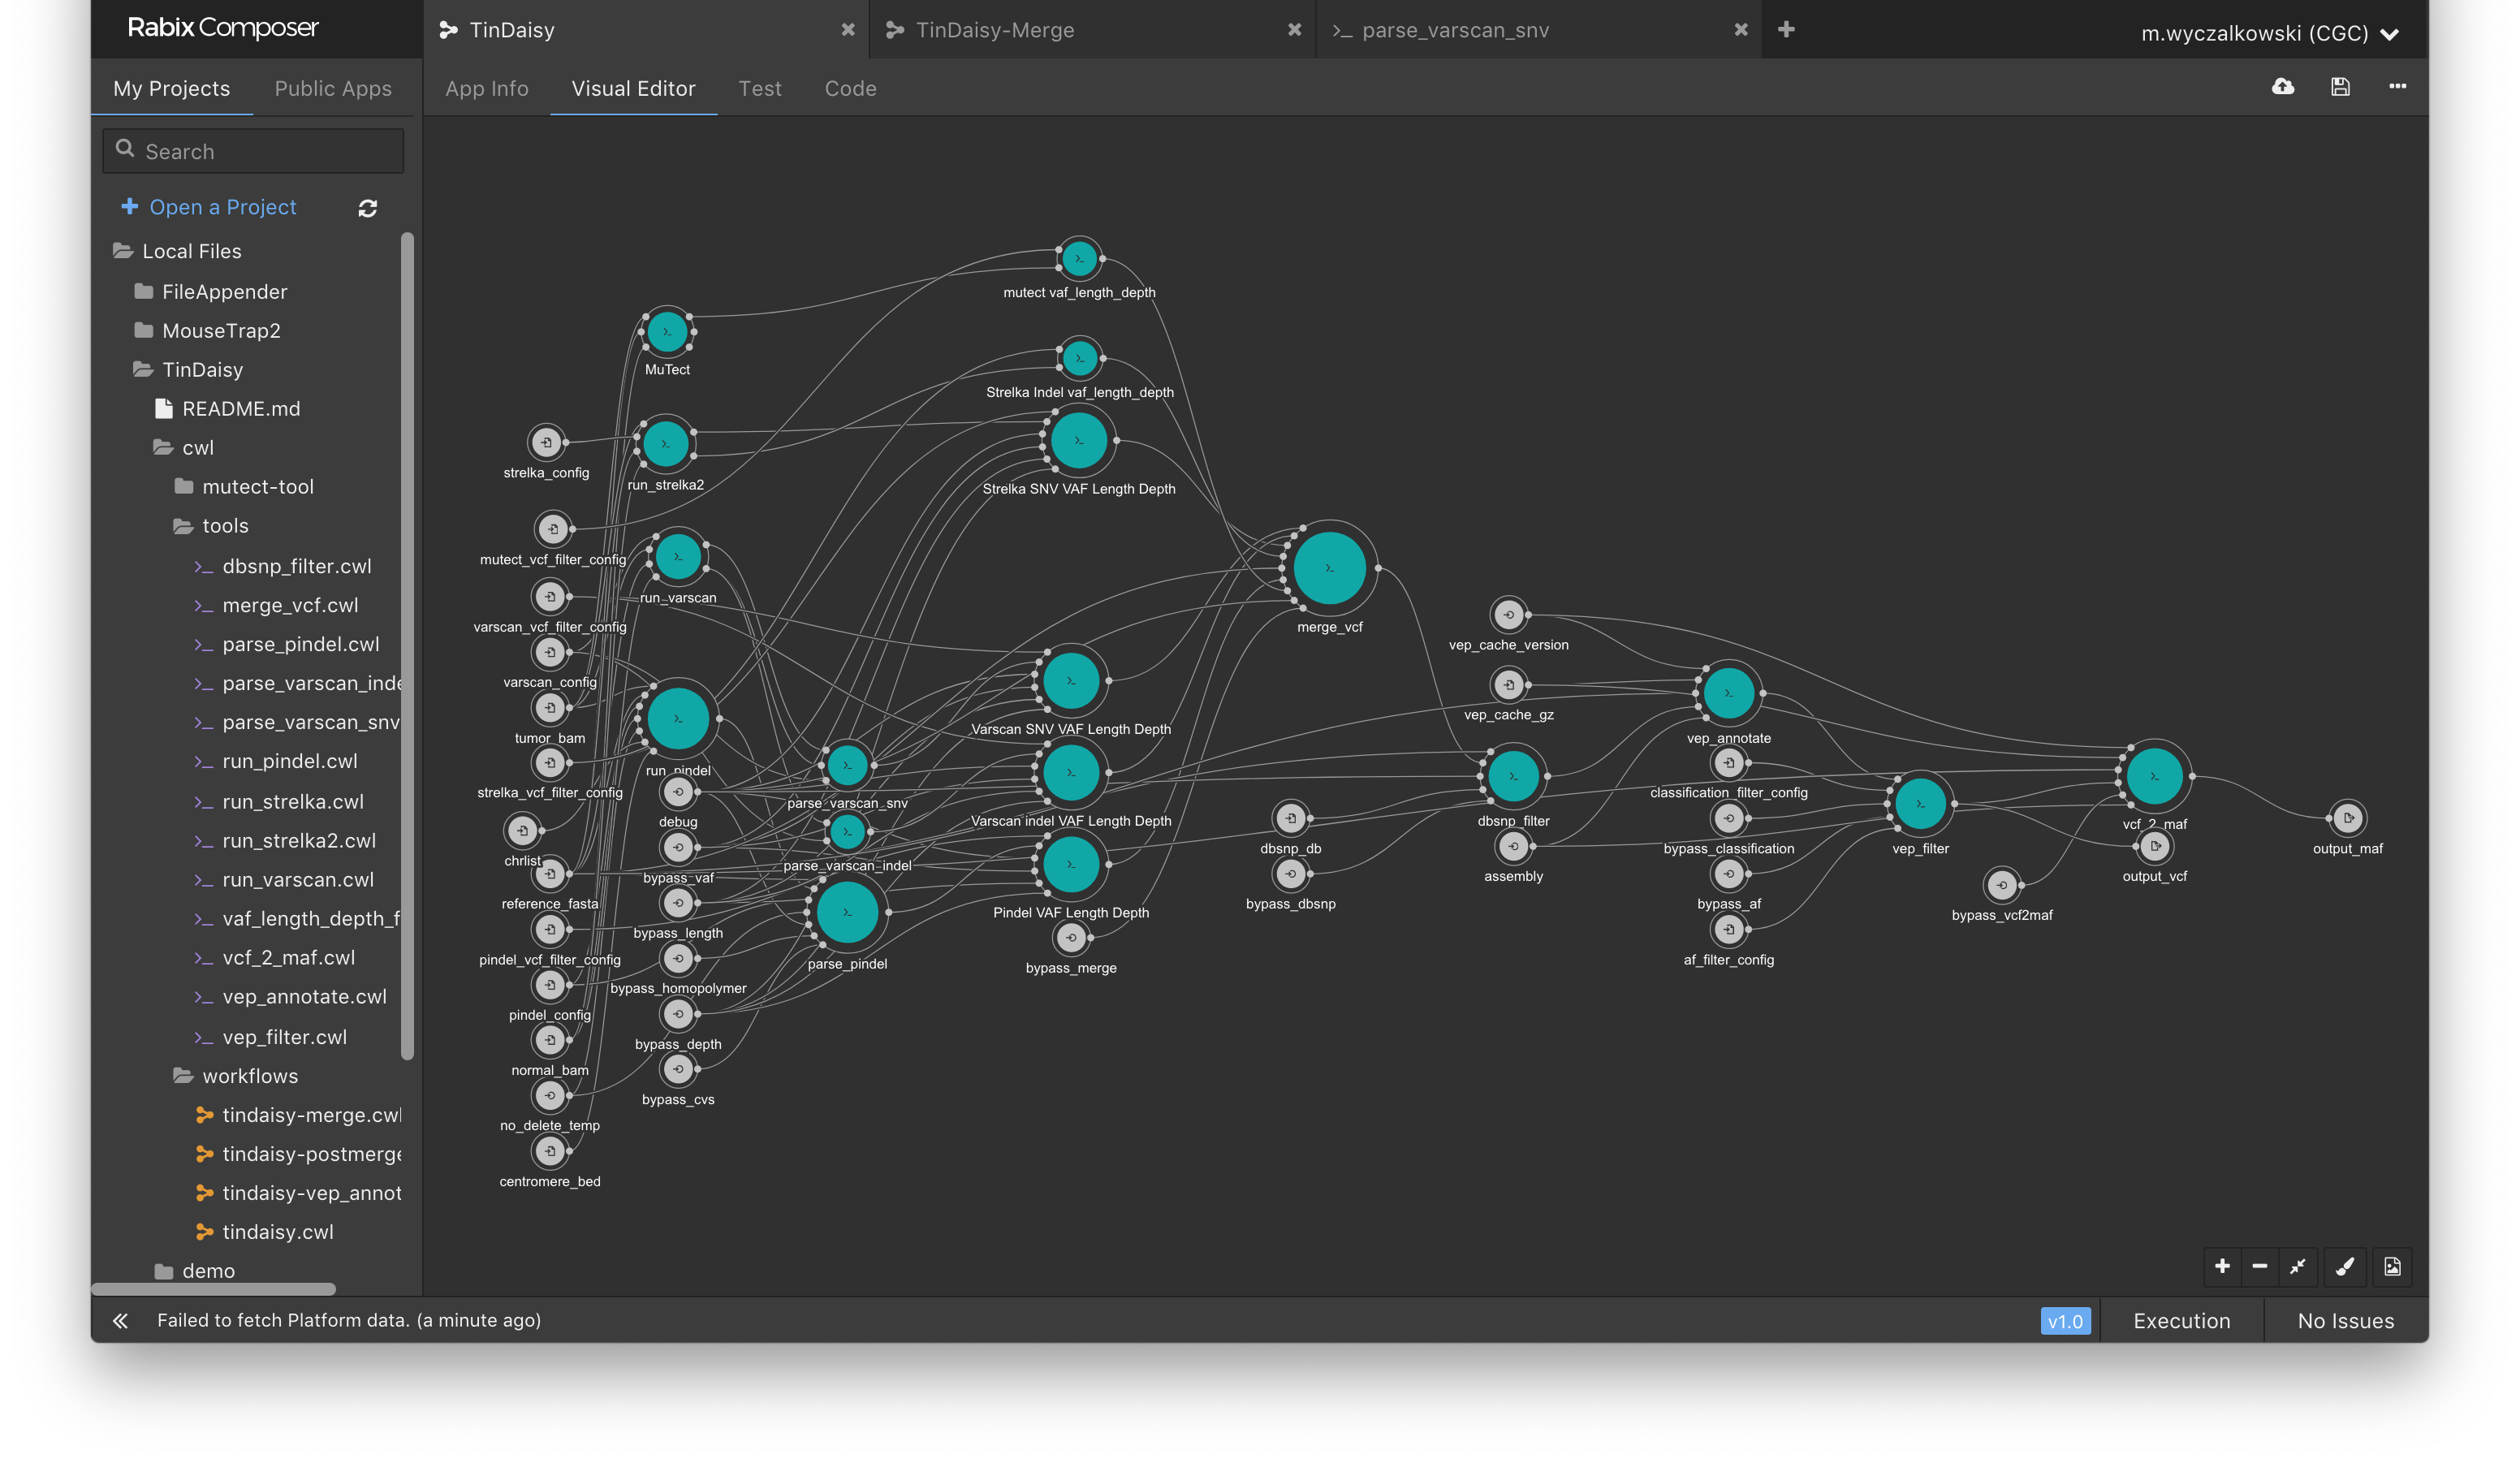This screenshot has width=2520, height=1463.
Task: Zoom out the workflow canvas
Action: [2259, 1266]
